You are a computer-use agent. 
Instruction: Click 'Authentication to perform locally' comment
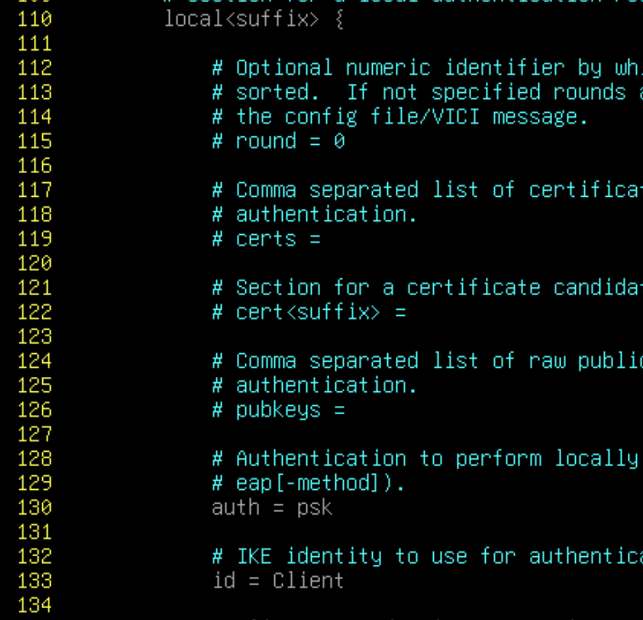point(437,459)
